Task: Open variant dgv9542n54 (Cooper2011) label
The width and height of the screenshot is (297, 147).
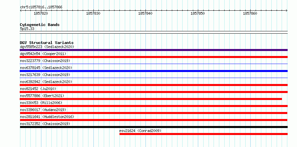Action: [x=43, y=54]
